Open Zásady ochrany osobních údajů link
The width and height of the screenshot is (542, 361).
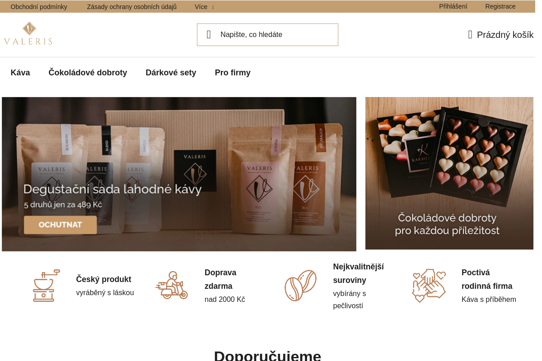pos(132,7)
